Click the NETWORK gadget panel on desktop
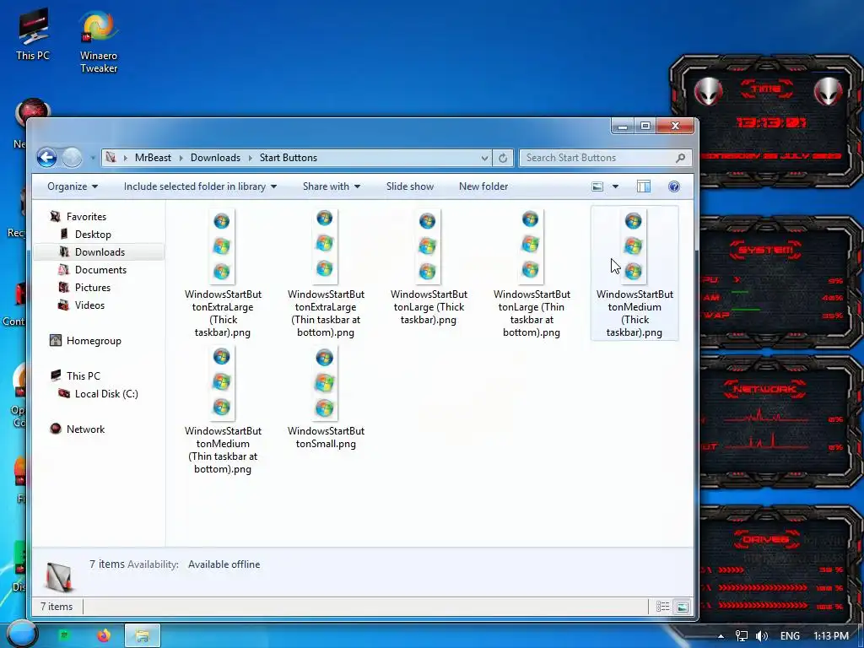 780,422
